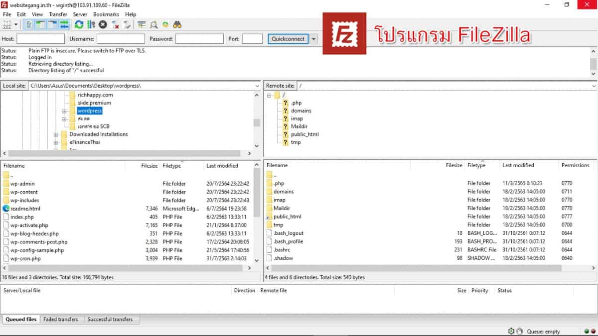The height and width of the screenshot is (336, 598).
Task: Sort remote files by Permissions column
Action: [576, 165]
